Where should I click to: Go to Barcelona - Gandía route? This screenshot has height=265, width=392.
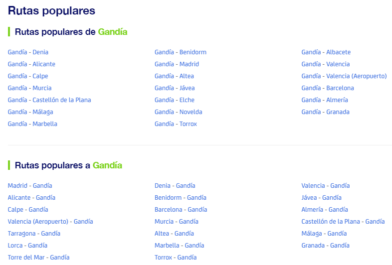click(x=181, y=210)
